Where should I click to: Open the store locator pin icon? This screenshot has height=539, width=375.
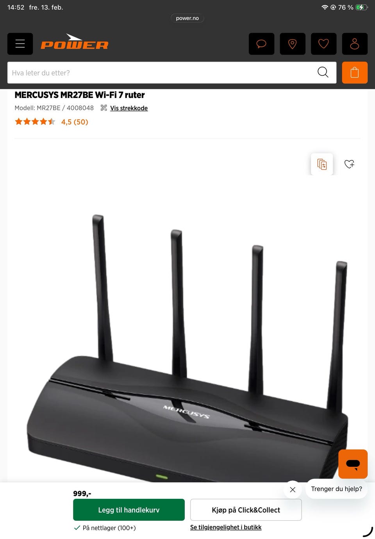(293, 44)
